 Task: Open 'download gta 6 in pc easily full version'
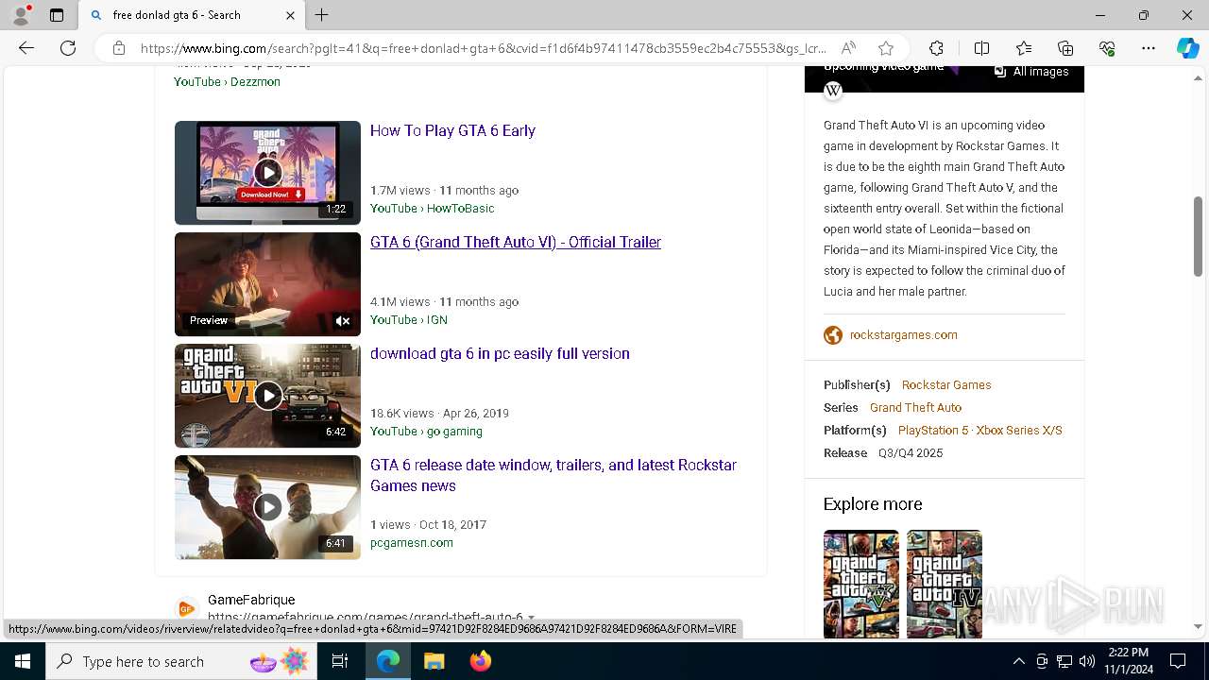(500, 353)
